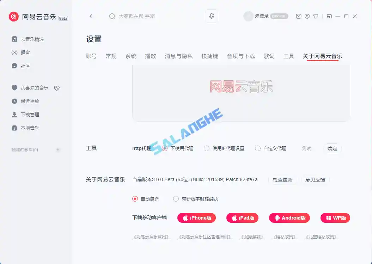Select the 自定义代理 proxy option

pos(258,148)
